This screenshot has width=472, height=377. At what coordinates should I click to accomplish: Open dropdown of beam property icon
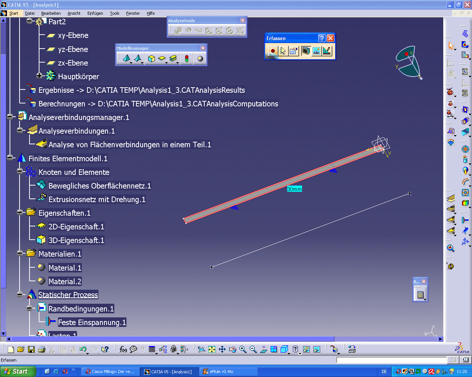178,63
